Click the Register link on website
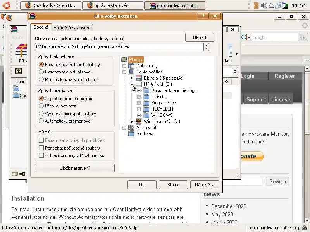This screenshot has width=310, height=232. 285,76
